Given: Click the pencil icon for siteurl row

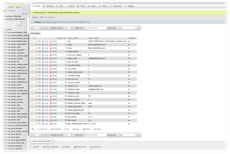Looking at the screenshot, I should click(36, 45).
